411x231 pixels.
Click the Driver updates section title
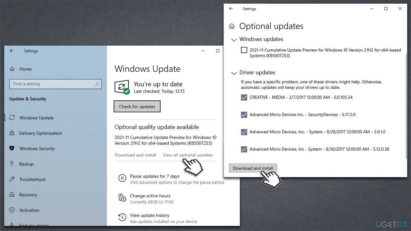tap(258, 73)
